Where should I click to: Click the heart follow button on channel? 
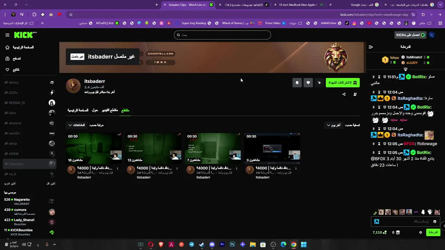pyautogui.click(x=308, y=83)
